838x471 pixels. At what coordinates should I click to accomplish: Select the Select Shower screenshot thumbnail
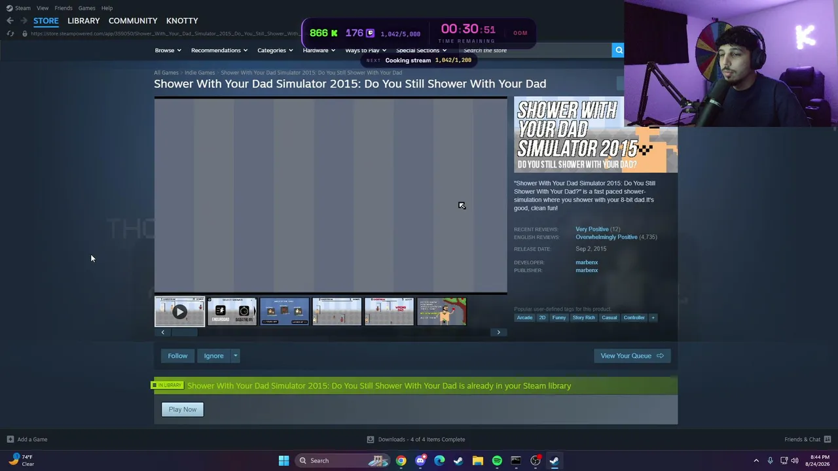[x=232, y=311]
